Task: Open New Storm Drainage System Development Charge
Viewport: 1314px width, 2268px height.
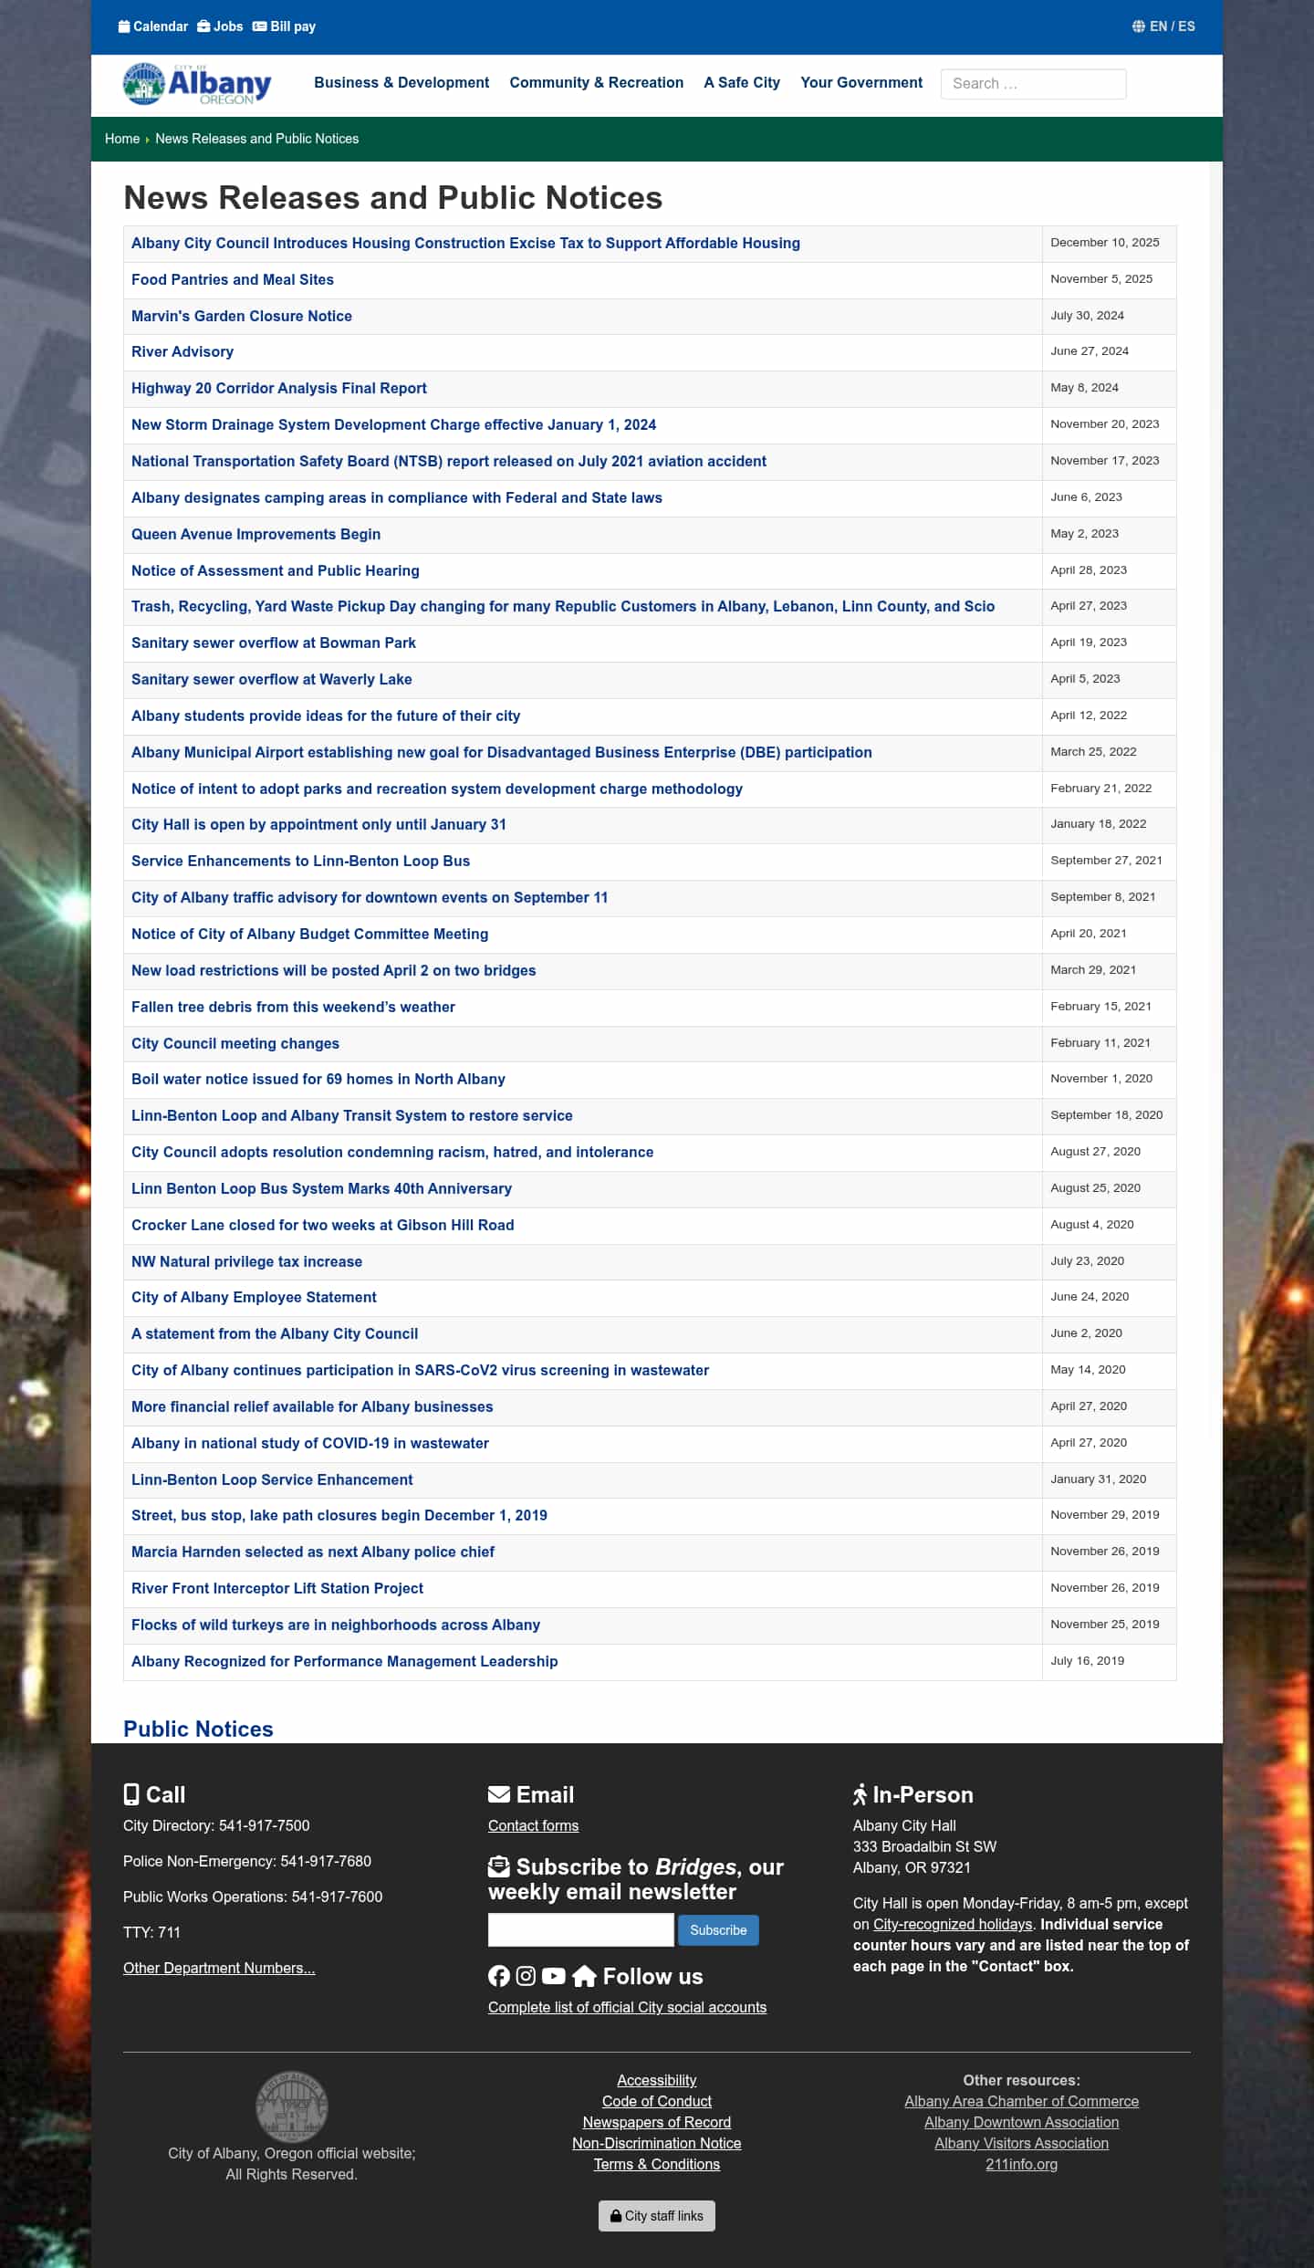Action: click(x=393, y=425)
